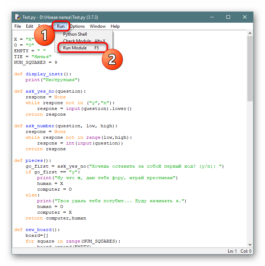This screenshot has width=265, height=266.
Task: Click the 'def pieces():' line
Action: tap(32, 160)
